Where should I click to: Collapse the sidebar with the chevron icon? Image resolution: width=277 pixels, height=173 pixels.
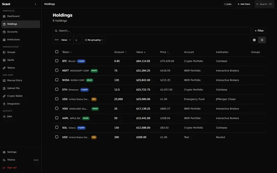coord(36,4)
